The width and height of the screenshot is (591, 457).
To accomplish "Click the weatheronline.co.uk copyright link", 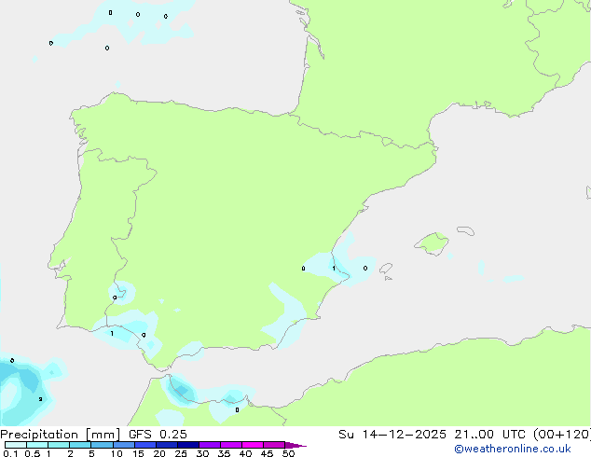I will (513, 449).
